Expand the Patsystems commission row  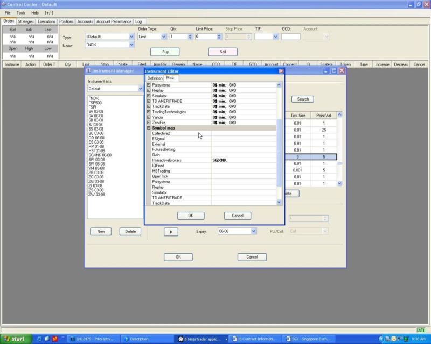[149, 85]
